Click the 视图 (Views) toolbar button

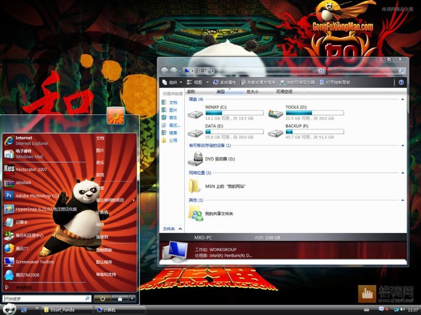(x=195, y=82)
